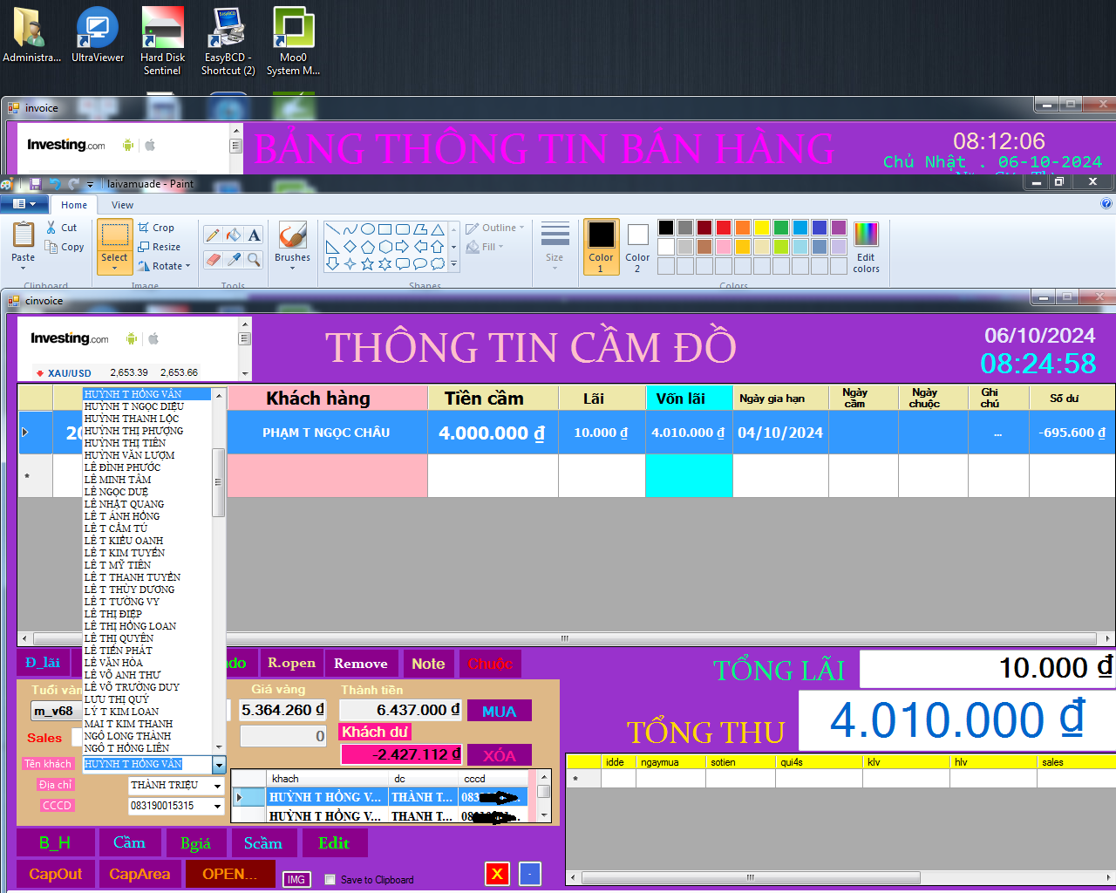This screenshot has height=893, width=1116.
Task: Choose LÊ THỊ QUYÊN from customer list
Action: (119, 638)
